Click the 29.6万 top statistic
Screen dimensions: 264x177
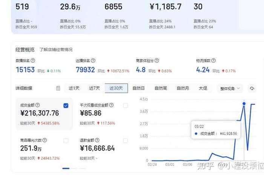point(70,7)
